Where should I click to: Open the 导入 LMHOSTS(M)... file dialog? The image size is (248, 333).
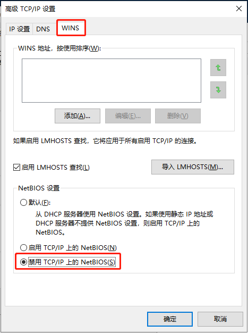(x=193, y=167)
